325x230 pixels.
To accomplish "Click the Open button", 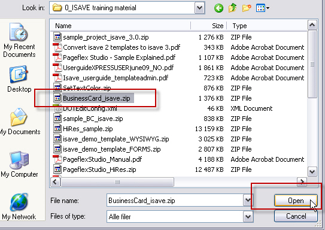I will tap(296, 201).
